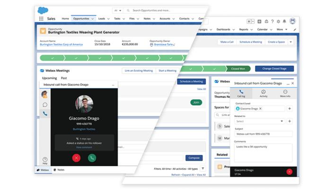Expand the Files tab dropdown arrow
This screenshot has width=333, height=189.
(138, 19)
